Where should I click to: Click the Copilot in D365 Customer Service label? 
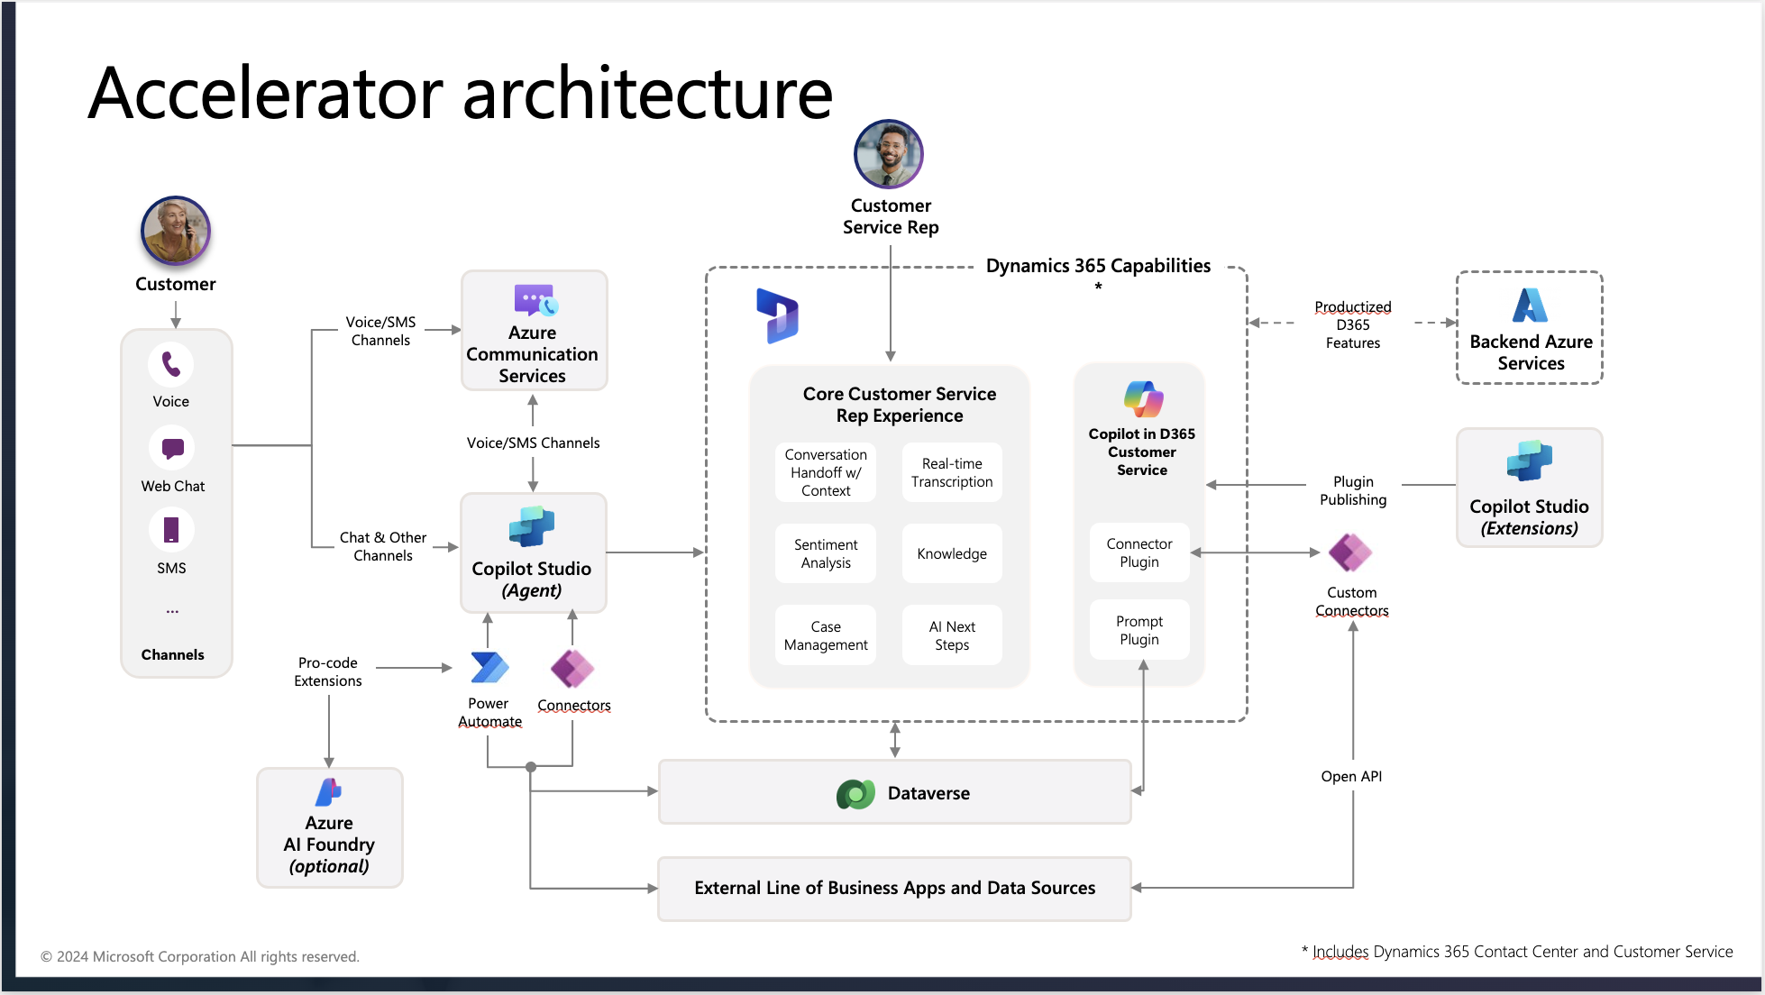(1142, 452)
